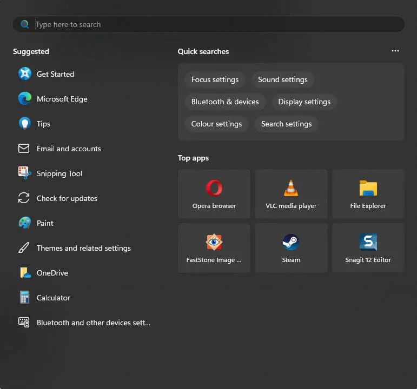This screenshot has height=389, width=417.
Task: Open the Quick searches more options menu
Action: [x=395, y=51]
